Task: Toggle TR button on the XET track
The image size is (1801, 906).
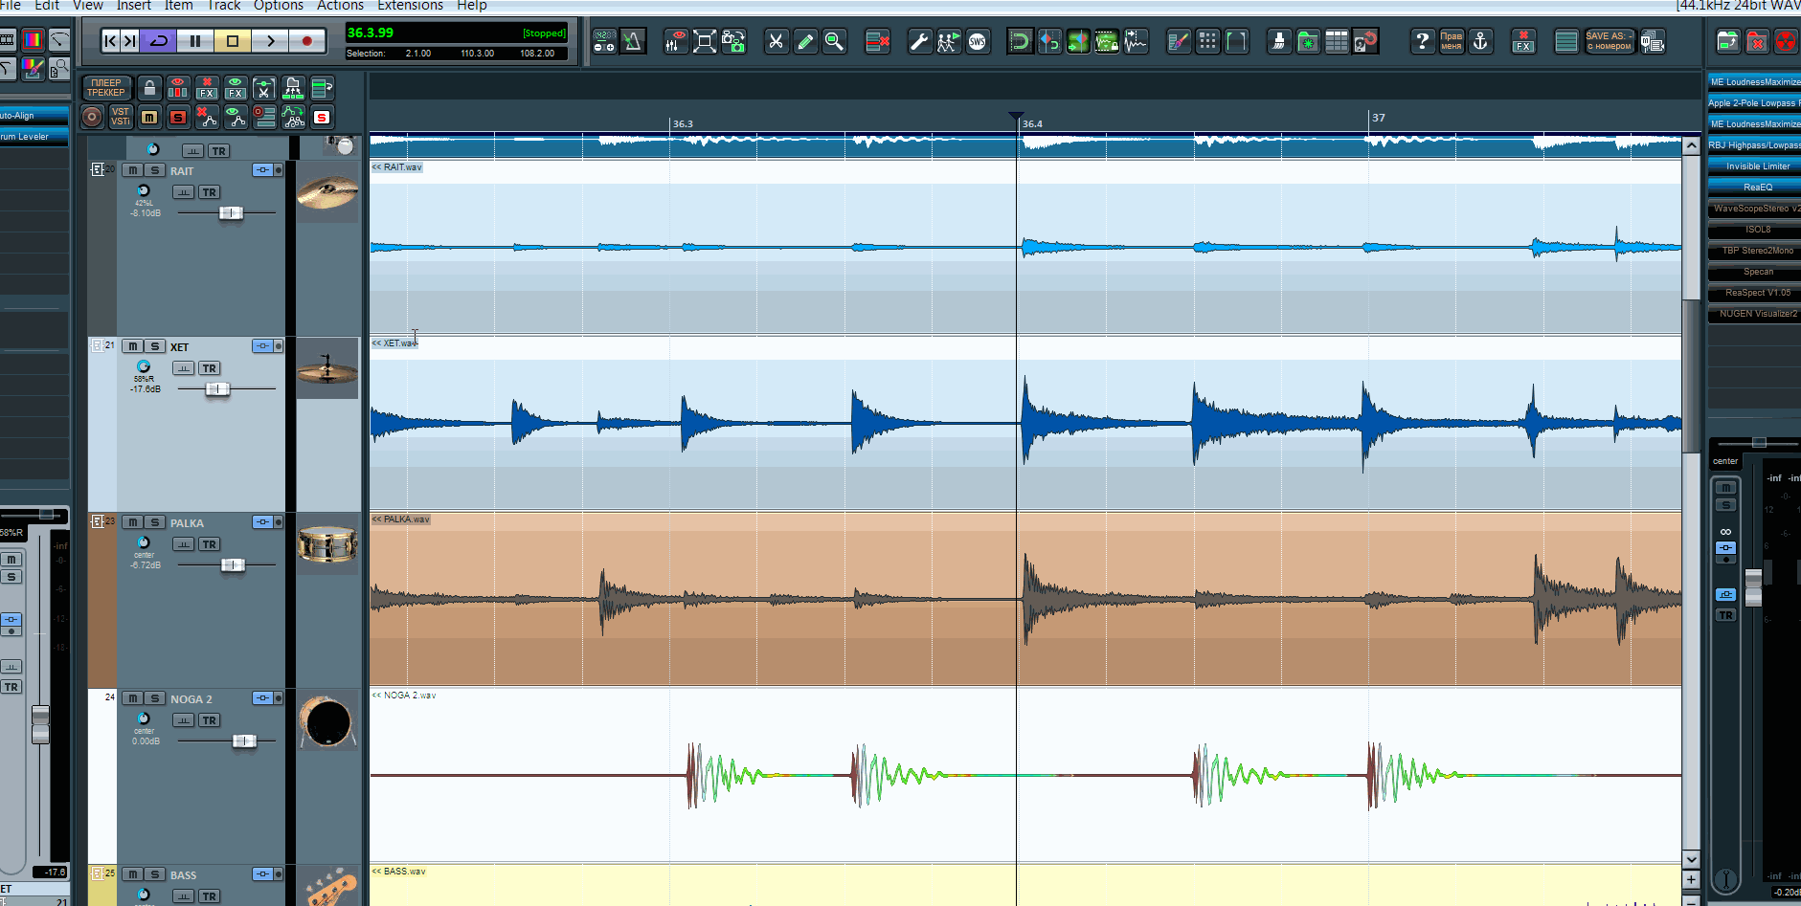Action: pos(210,368)
